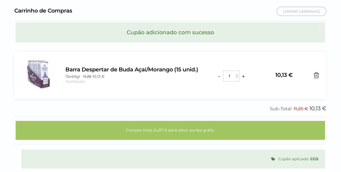Click the Carrinho de Compras heading
This screenshot has width=341, height=172.
[x=43, y=11]
